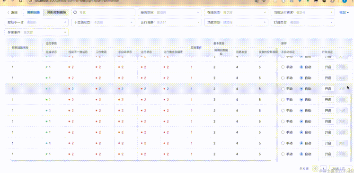Open the 灯具类型 filter dropdown
The height and width of the screenshot is (173, 354).
point(303,22)
